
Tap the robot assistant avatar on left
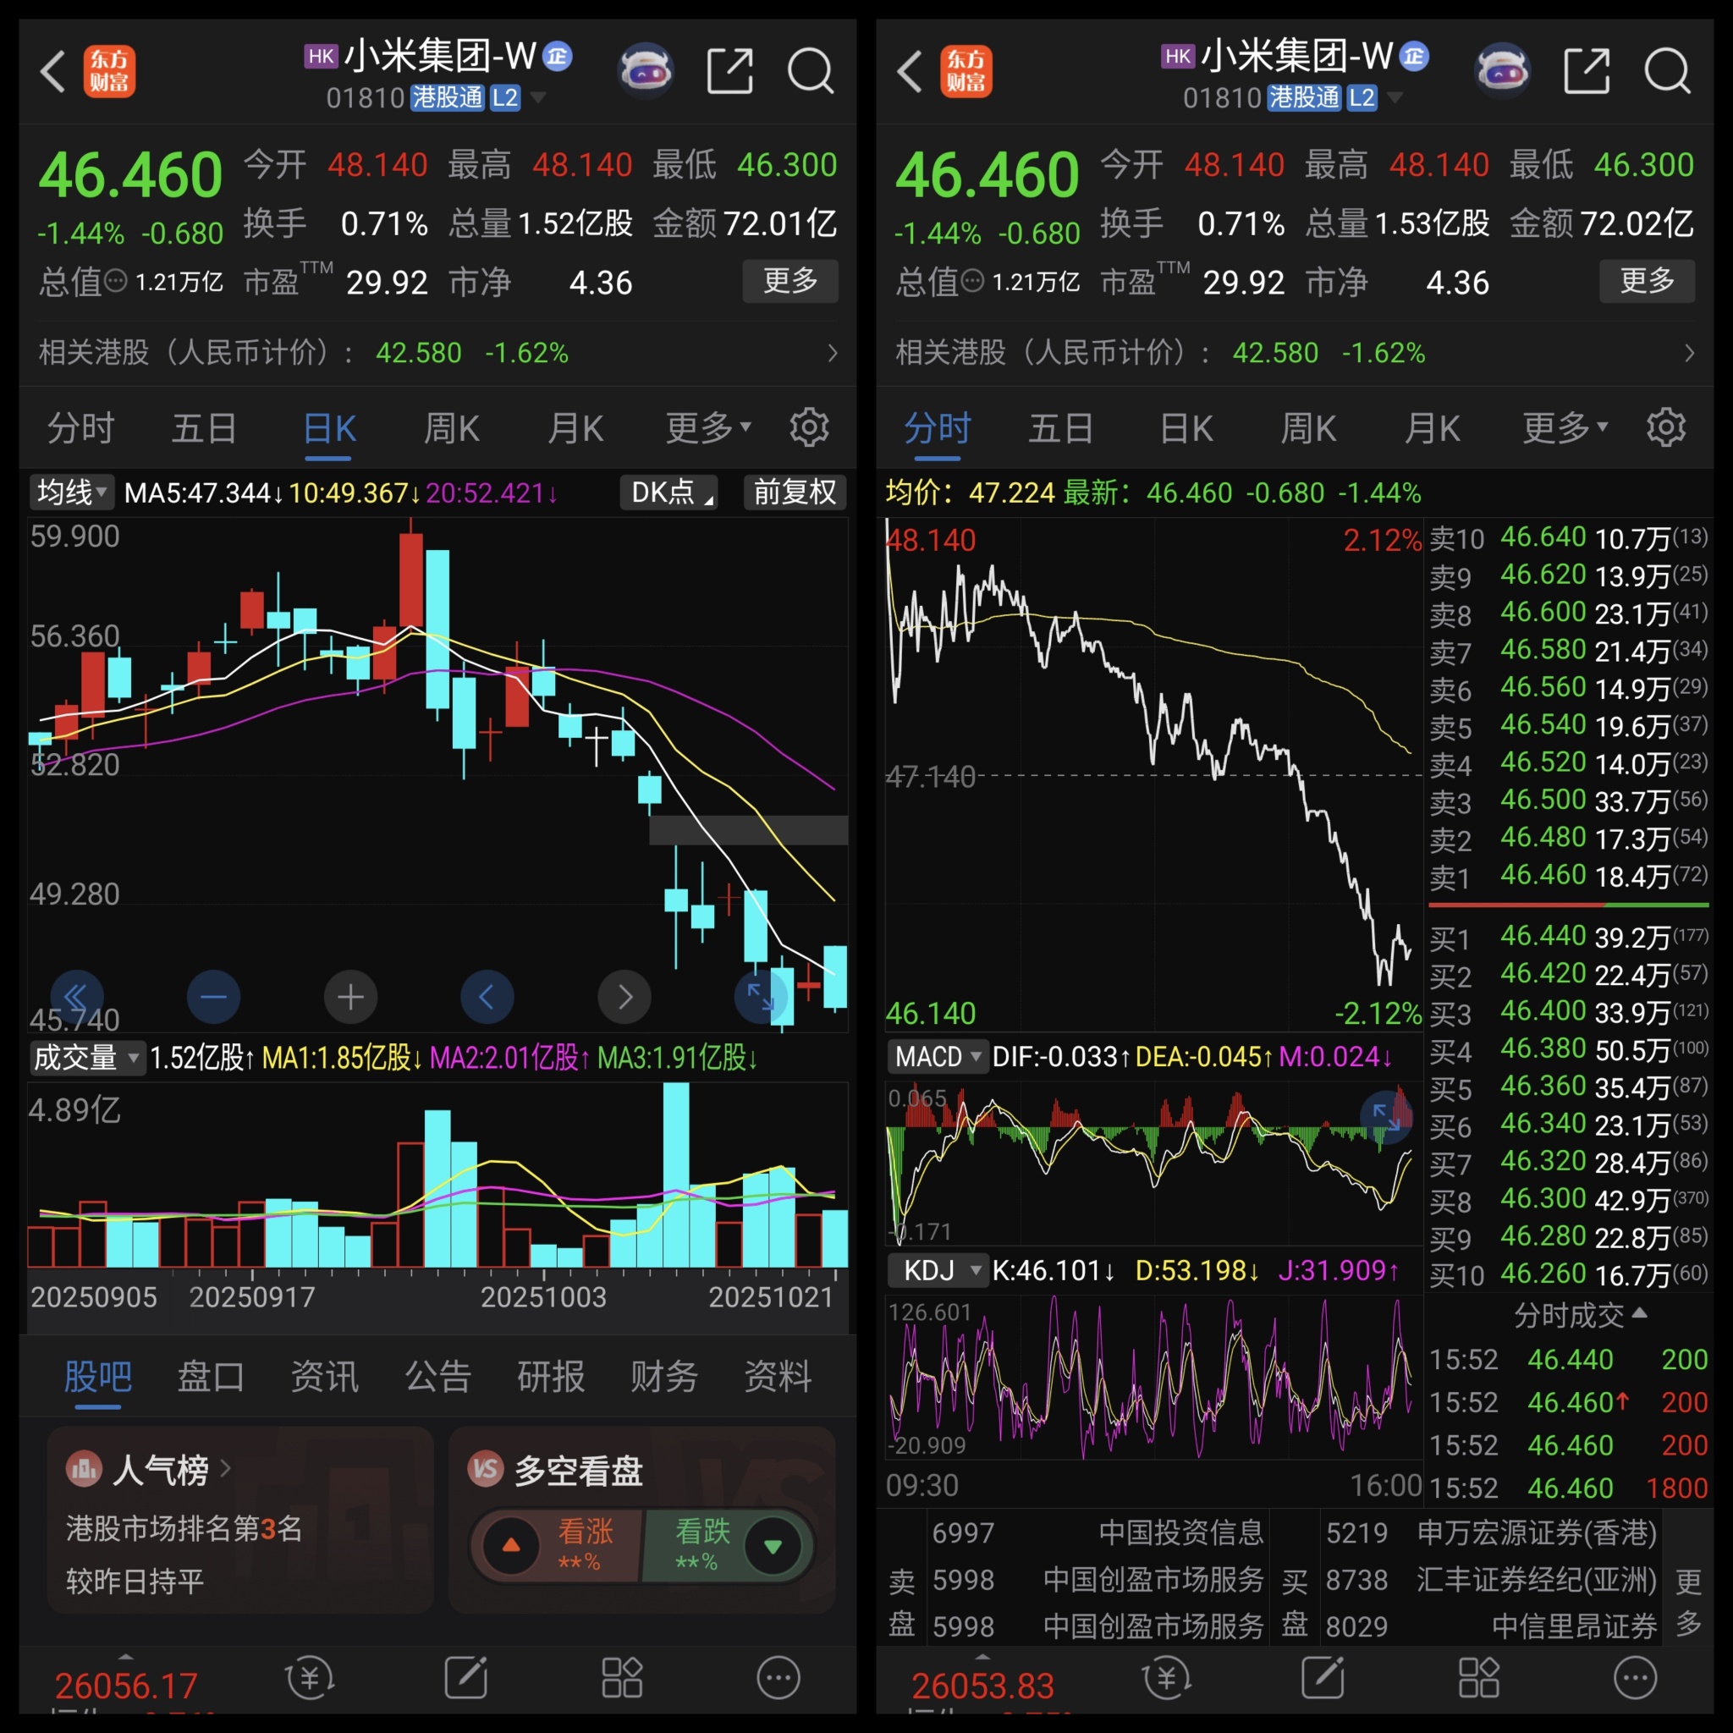click(x=646, y=70)
